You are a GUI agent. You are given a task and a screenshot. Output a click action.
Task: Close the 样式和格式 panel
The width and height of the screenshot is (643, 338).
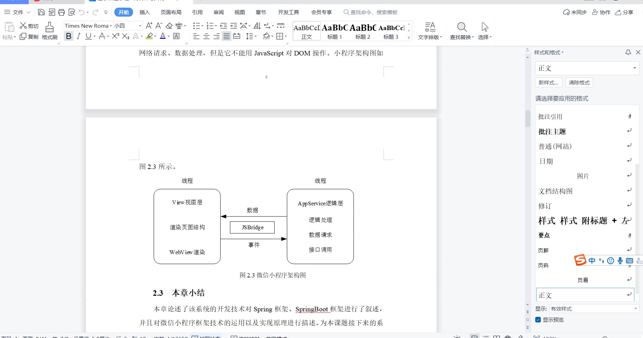(x=638, y=52)
